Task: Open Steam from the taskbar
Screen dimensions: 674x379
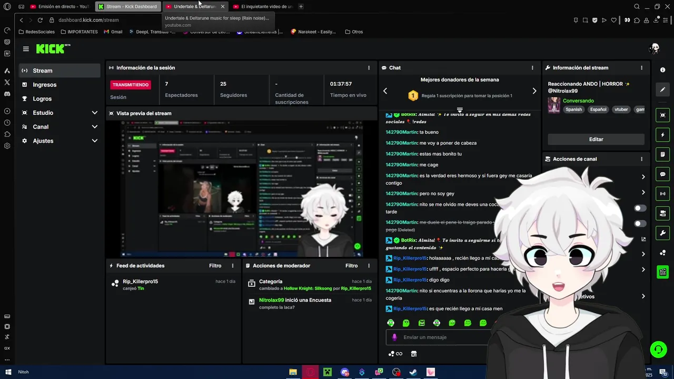Action: (x=413, y=372)
